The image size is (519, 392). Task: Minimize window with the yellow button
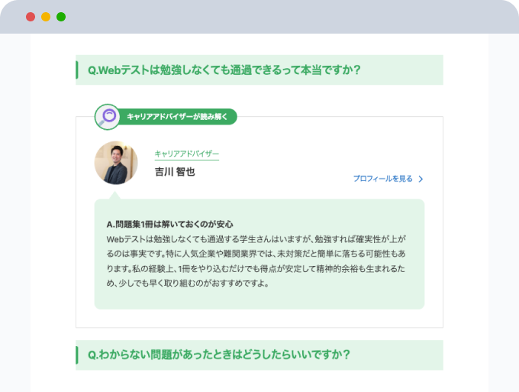46,17
